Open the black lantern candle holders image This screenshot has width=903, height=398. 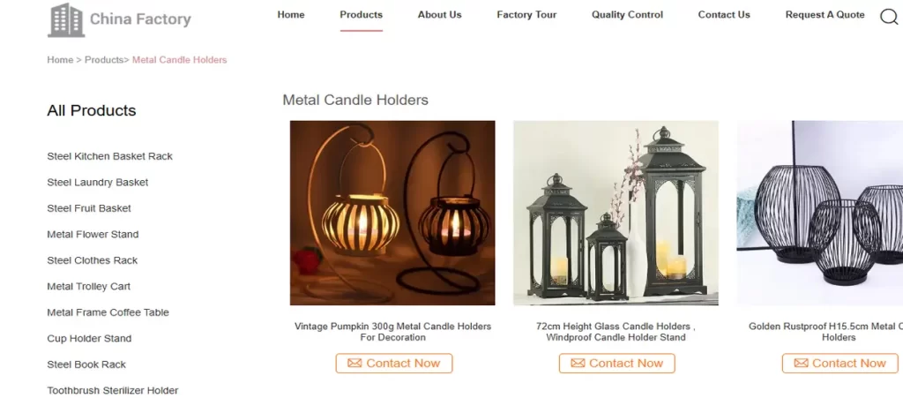616,213
